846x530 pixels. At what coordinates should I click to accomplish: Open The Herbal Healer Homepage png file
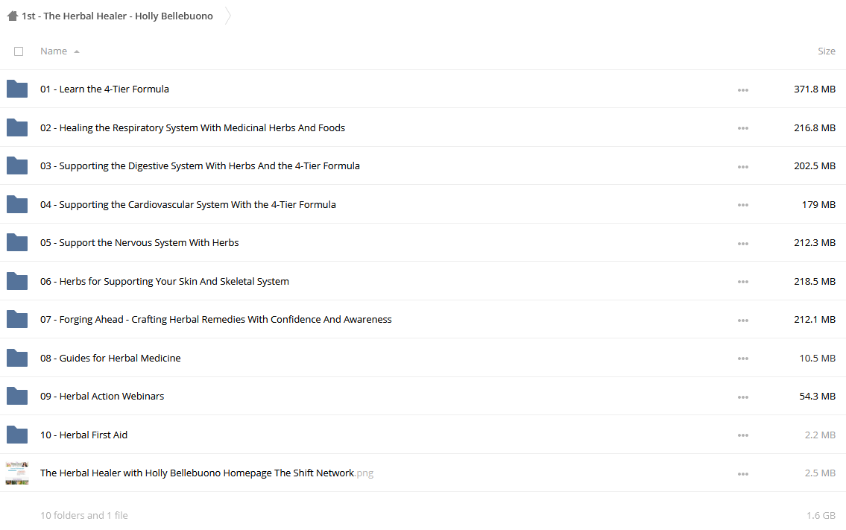point(206,473)
